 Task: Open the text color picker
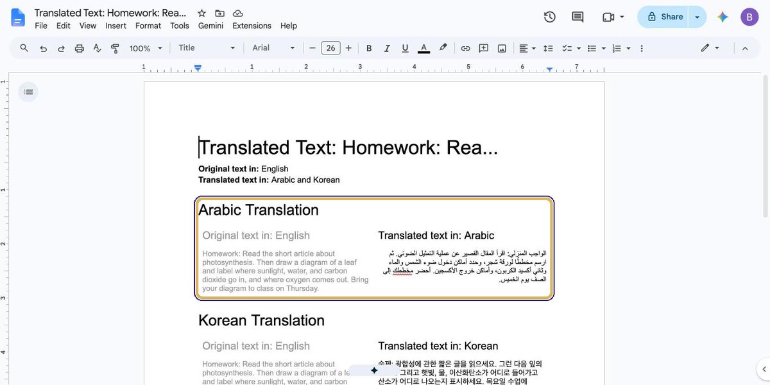[x=424, y=48]
